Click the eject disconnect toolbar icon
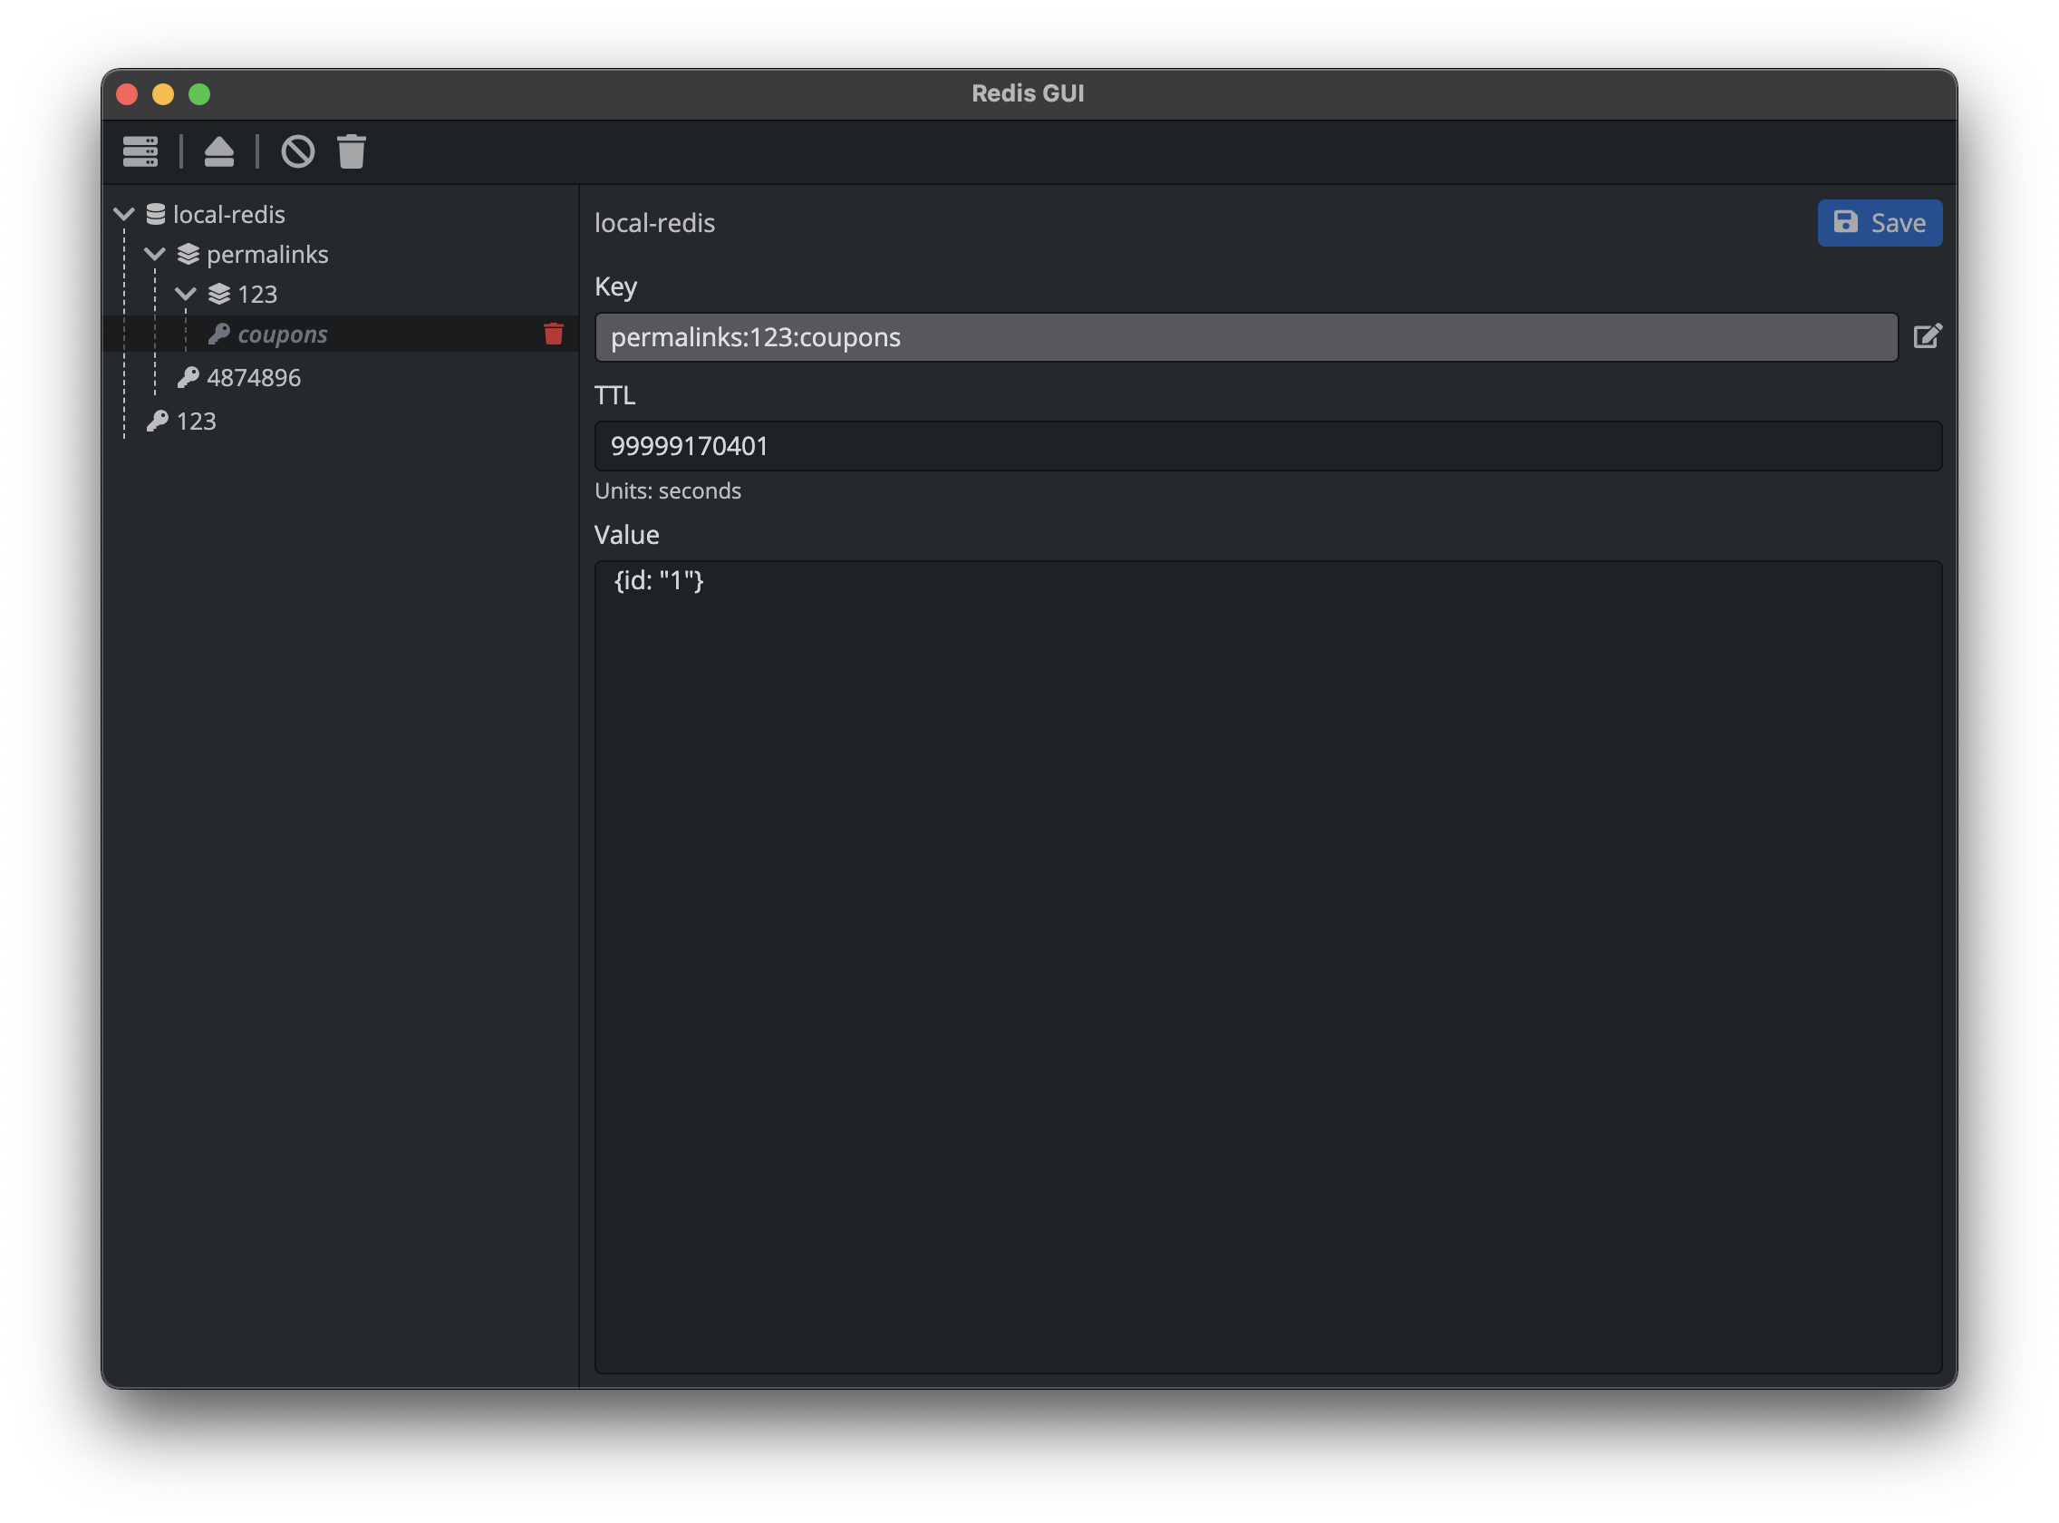The width and height of the screenshot is (2059, 1523). (x=218, y=151)
